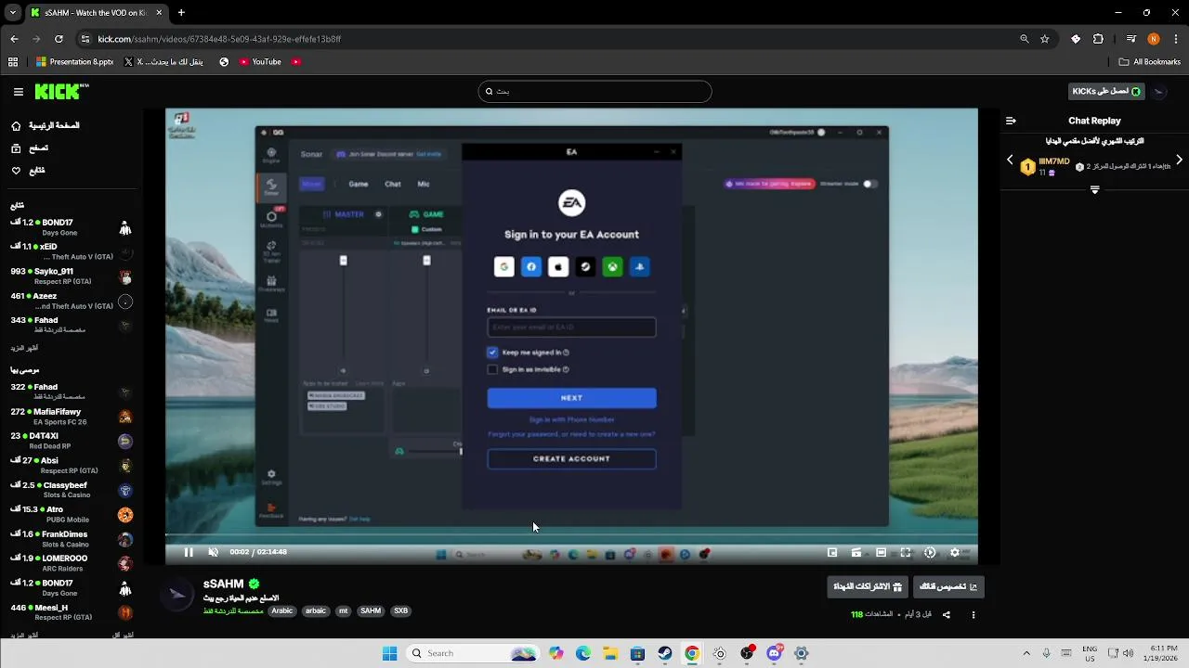Click the Get KICKs button
The height and width of the screenshot is (668, 1189).
tap(1106, 91)
